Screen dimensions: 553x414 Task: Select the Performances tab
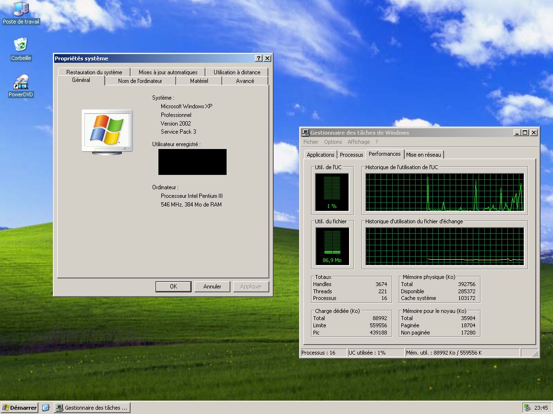click(385, 154)
